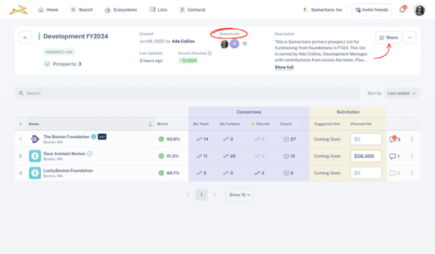Open the list more options ellipsis
This screenshot has width=435, height=254.
pyautogui.click(x=410, y=38)
